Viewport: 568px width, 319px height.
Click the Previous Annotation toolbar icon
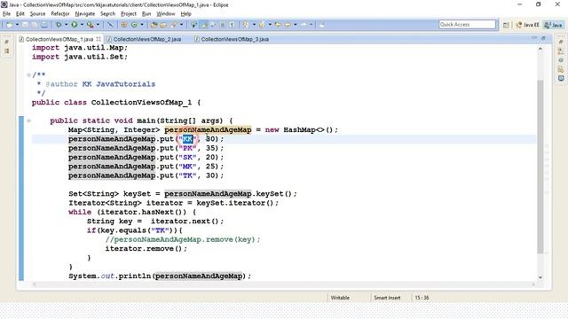click(262, 25)
